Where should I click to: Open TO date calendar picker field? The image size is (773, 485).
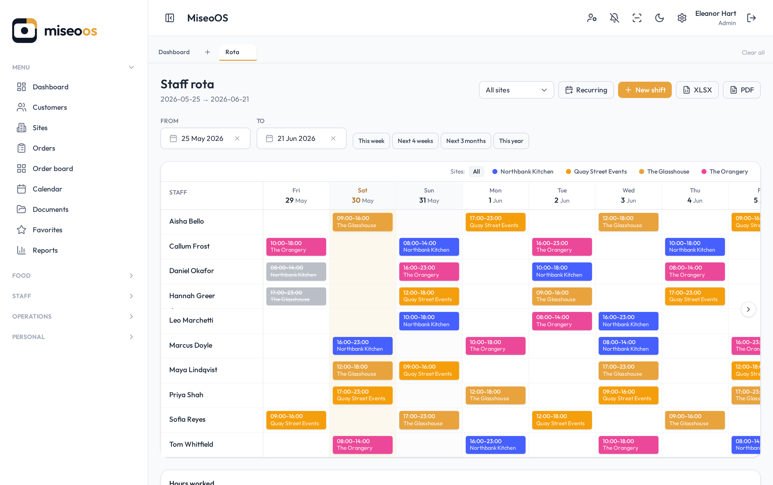301,138
